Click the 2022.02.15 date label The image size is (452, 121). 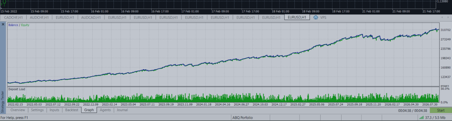click(15, 105)
